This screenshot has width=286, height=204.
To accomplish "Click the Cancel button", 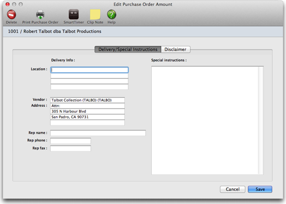I will (233, 189).
